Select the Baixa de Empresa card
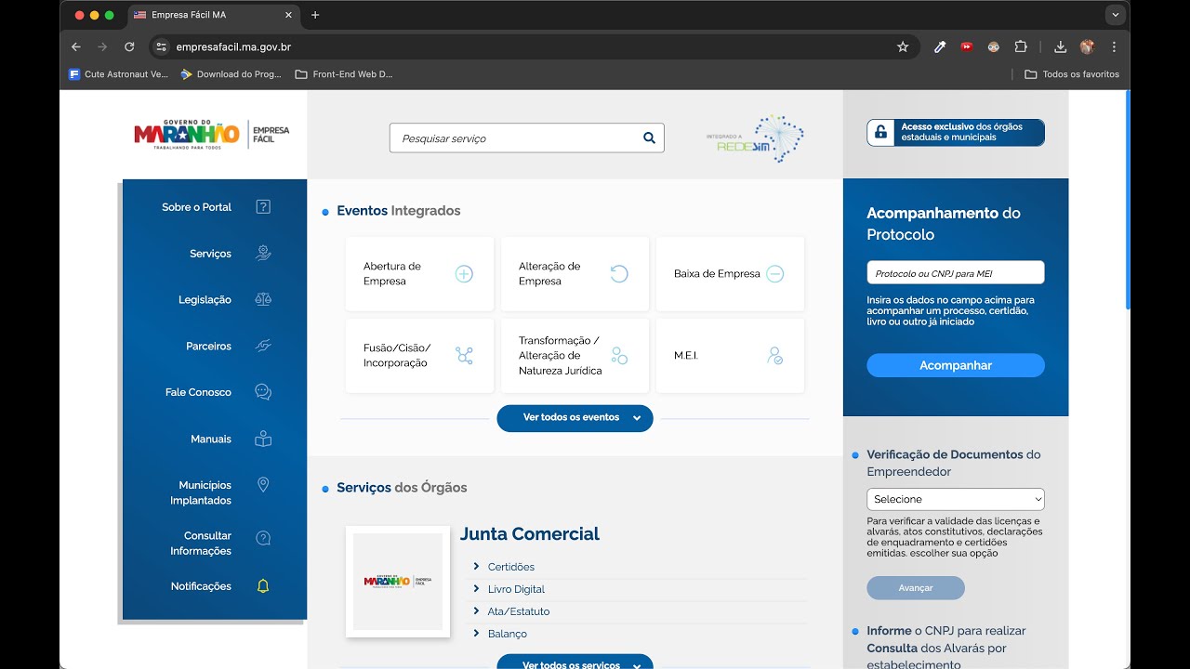The width and height of the screenshot is (1190, 669). click(x=730, y=274)
